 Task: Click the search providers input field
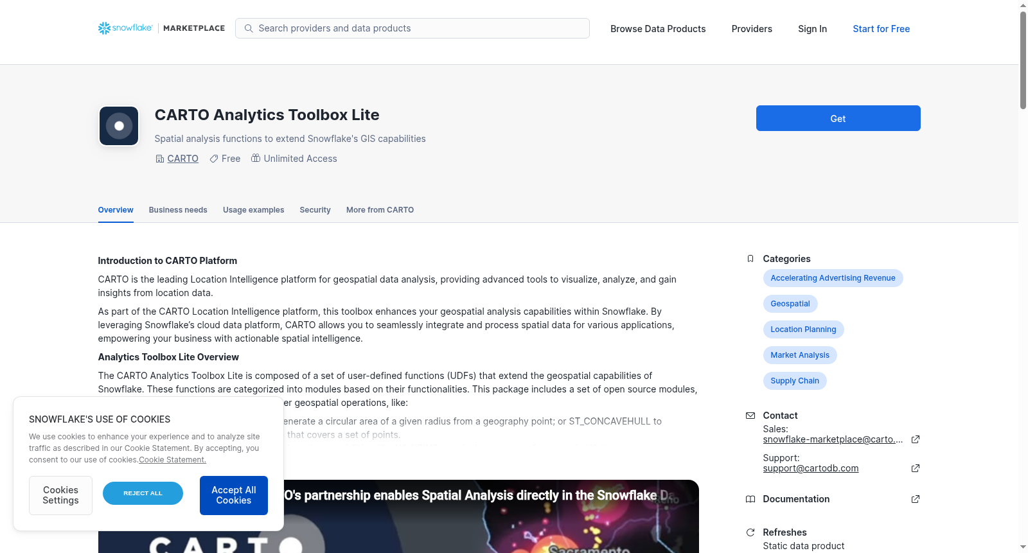coord(412,28)
